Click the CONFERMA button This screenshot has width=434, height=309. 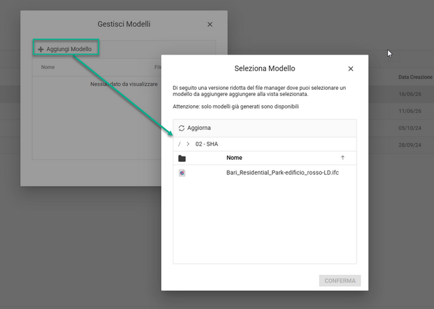[x=339, y=281]
